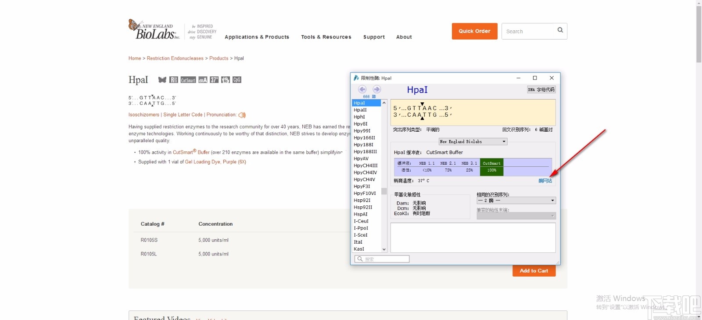Select HpaI in enzyme list
702x320 pixels.
(x=366, y=103)
